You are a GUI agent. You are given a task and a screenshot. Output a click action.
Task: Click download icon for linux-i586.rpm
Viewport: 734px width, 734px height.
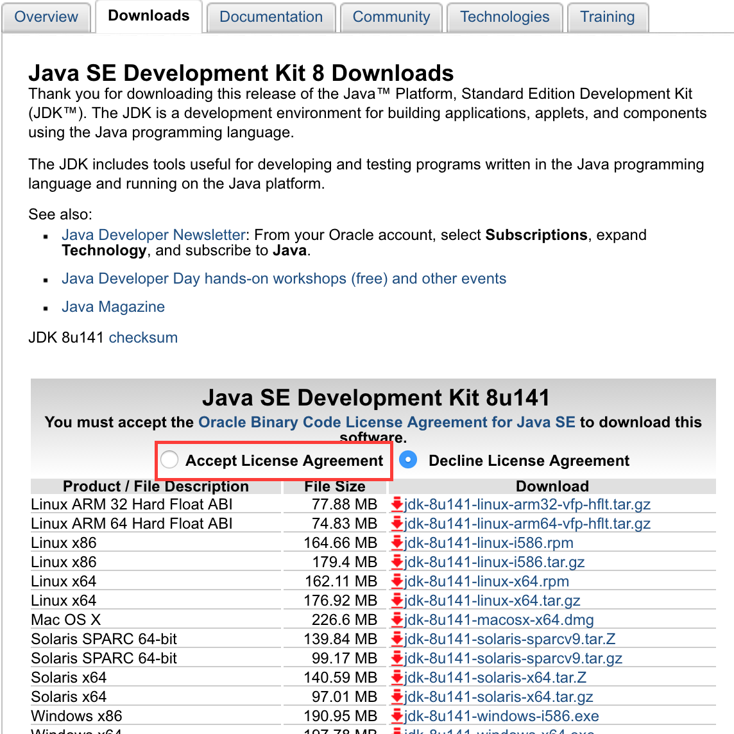point(397,543)
